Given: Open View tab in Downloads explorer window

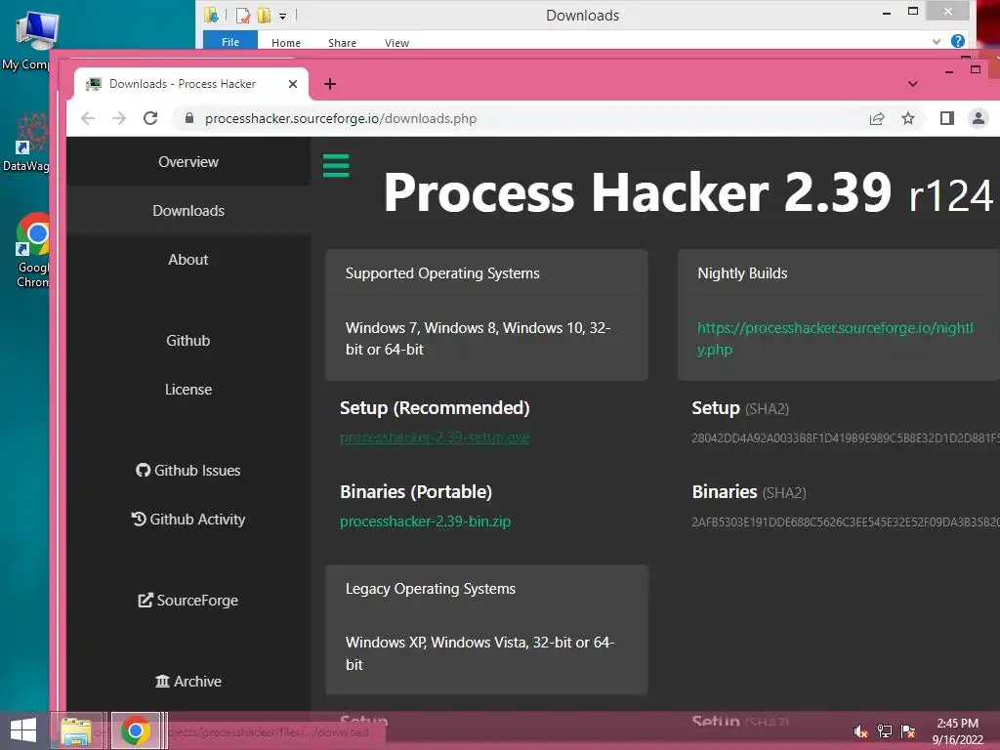Looking at the screenshot, I should pos(396,43).
